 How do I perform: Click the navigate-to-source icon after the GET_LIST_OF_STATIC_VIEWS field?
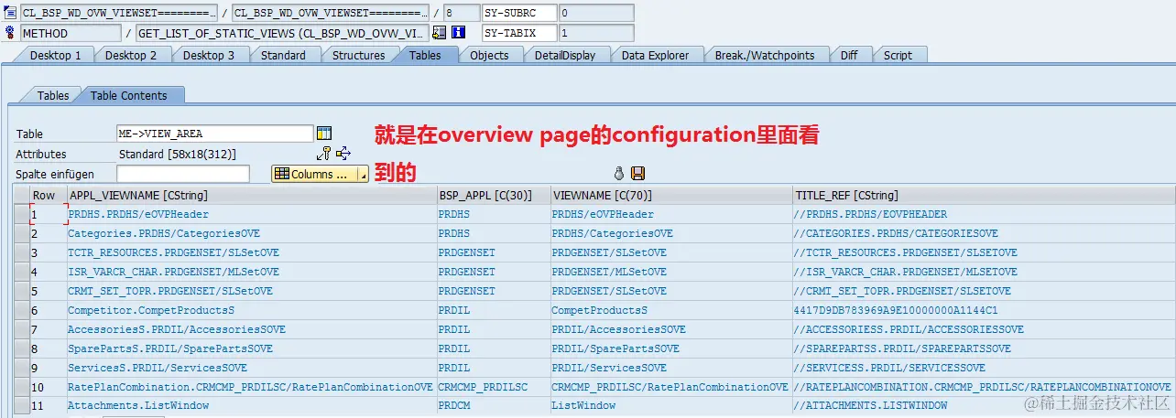[439, 33]
